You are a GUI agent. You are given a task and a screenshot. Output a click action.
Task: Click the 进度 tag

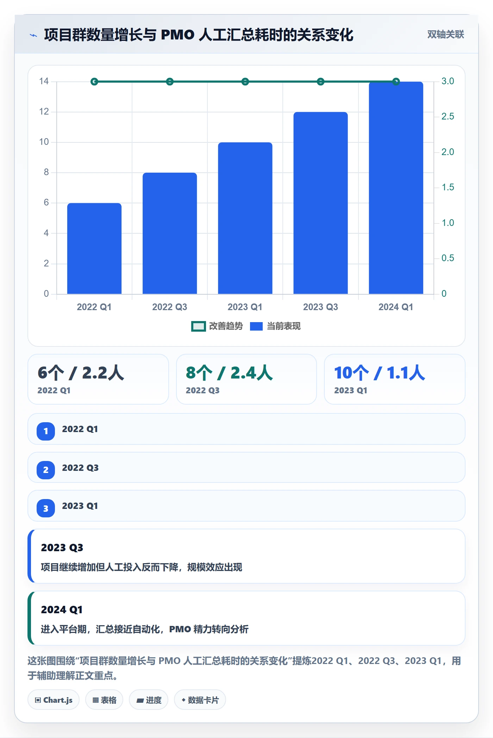tap(149, 700)
